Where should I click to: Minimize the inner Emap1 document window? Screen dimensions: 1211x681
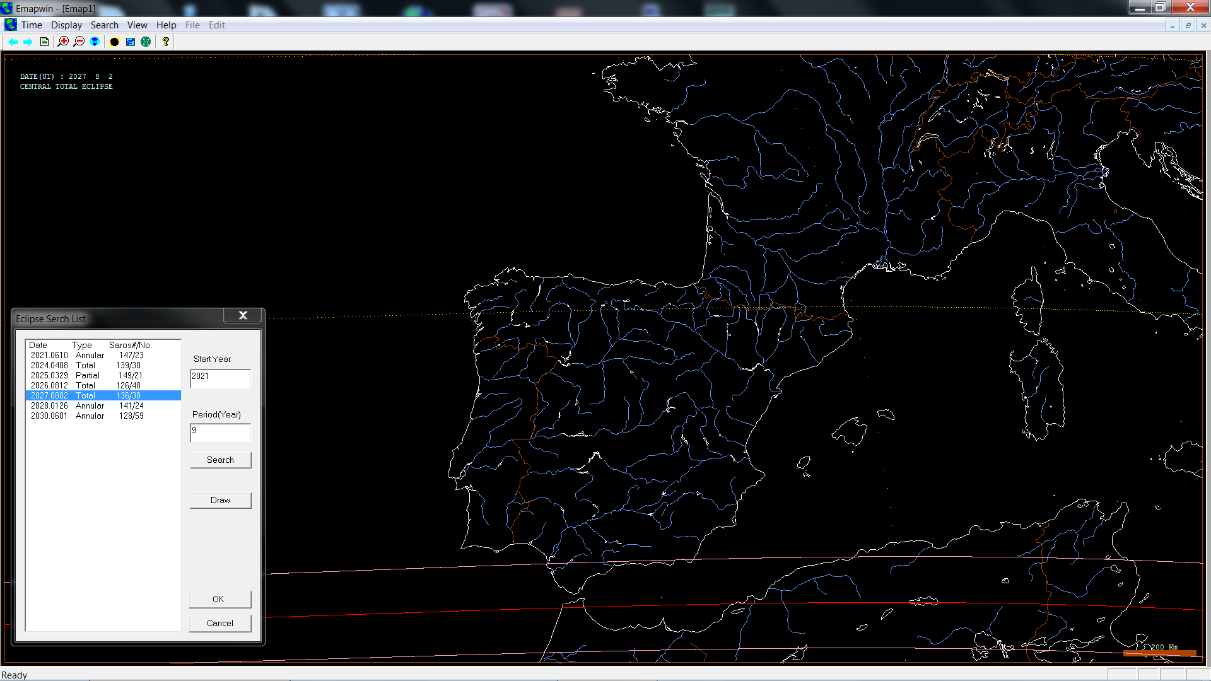[x=1173, y=25]
